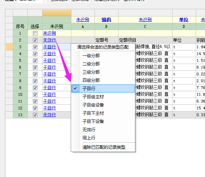Viewport: 205px width, 177px height.
Task: Check the checkbox in row 1
Action: coord(35,33)
